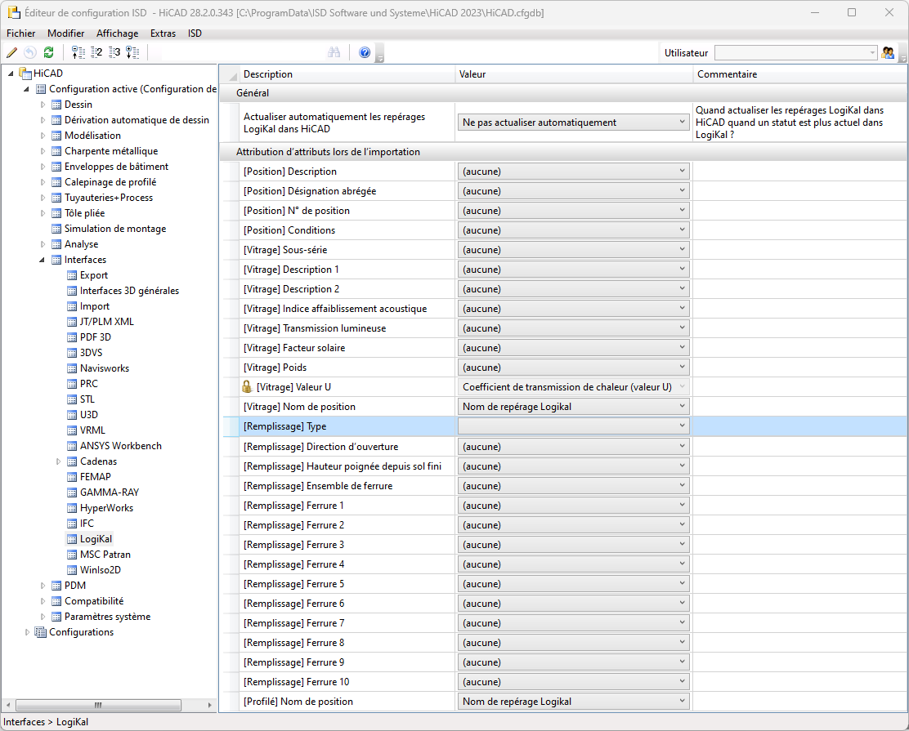Click the pencil edit icon in toolbar
The image size is (909, 731).
pyautogui.click(x=11, y=53)
